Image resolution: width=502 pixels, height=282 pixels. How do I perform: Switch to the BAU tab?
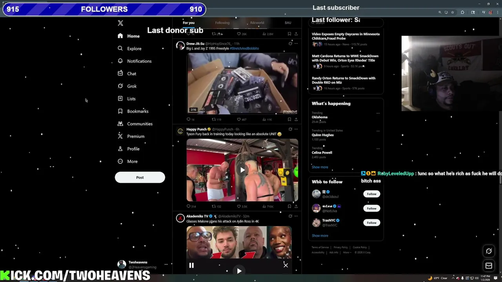(288, 23)
